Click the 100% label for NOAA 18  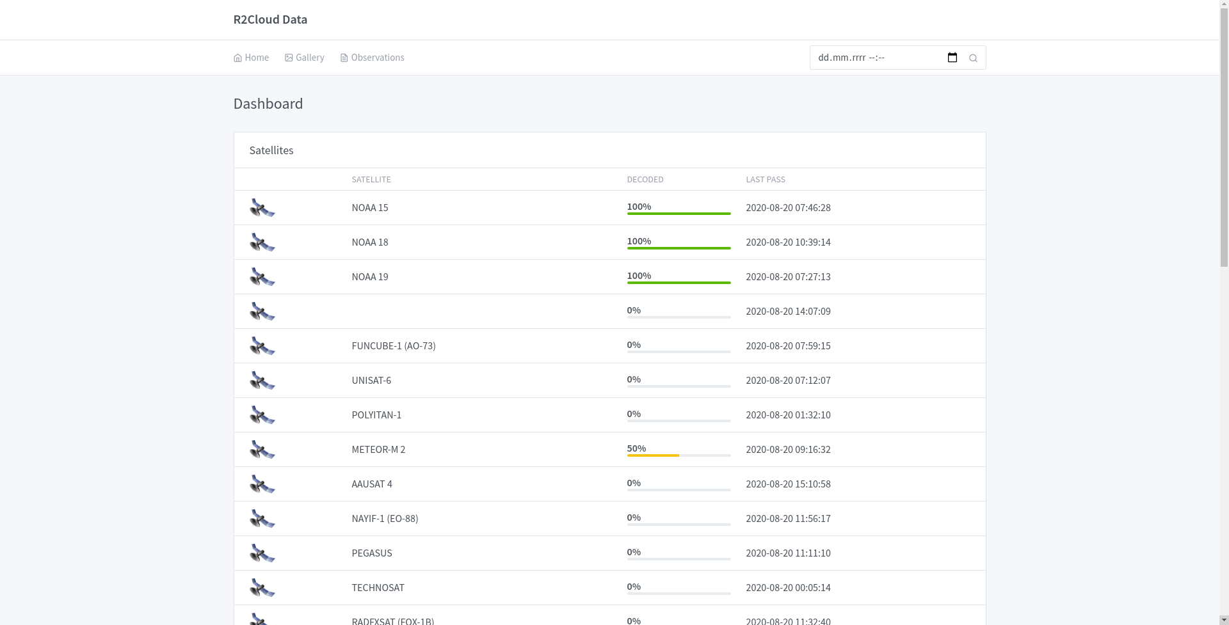[639, 241]
